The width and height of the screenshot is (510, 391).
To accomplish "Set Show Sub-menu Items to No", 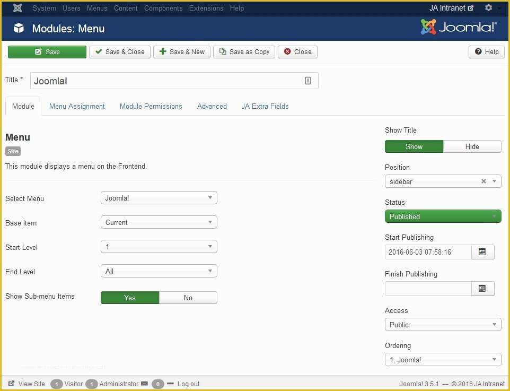I will [x=188, y=298].
